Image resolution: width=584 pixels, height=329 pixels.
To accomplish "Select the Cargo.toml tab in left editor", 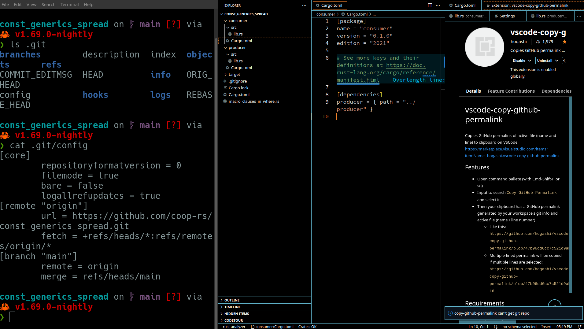I will 329,6.
